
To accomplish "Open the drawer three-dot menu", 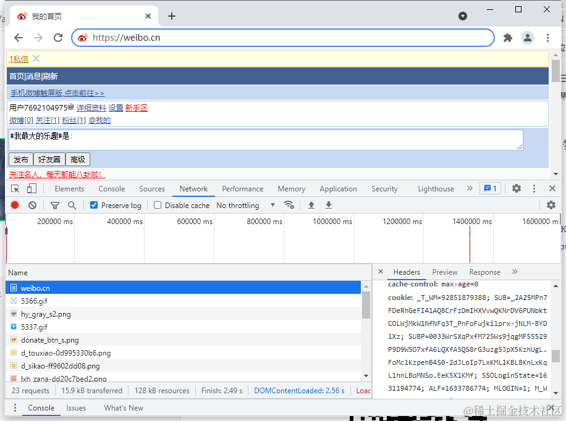I will tap(15, 407).
